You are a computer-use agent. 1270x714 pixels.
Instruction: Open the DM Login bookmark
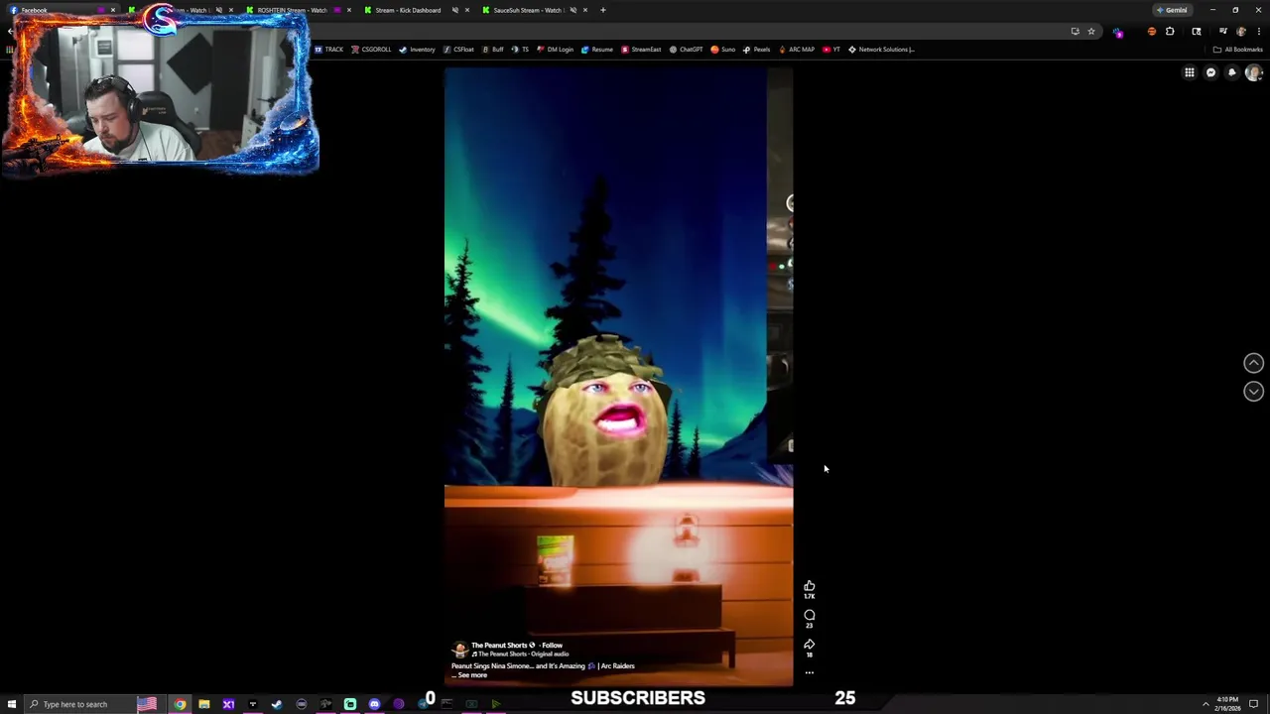pyautogui.click(x=556, y=50)
